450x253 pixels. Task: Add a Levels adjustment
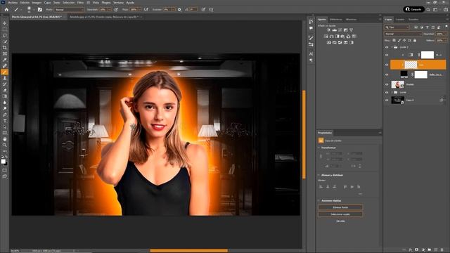tap(335, 30)
